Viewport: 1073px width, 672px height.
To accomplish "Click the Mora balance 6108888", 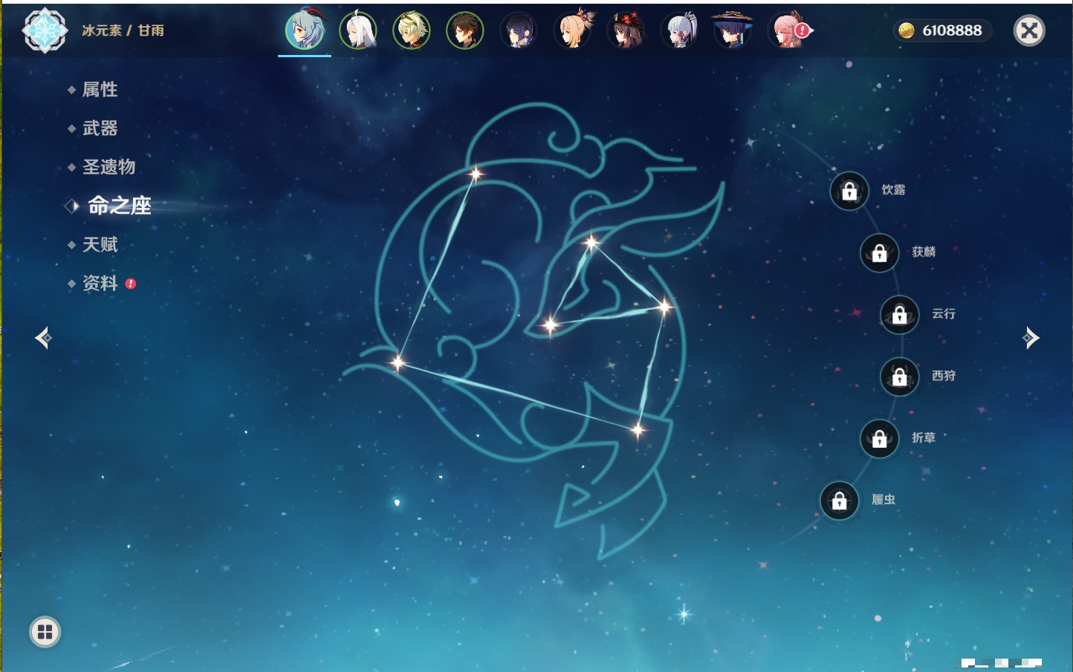I will coord(941,30).
